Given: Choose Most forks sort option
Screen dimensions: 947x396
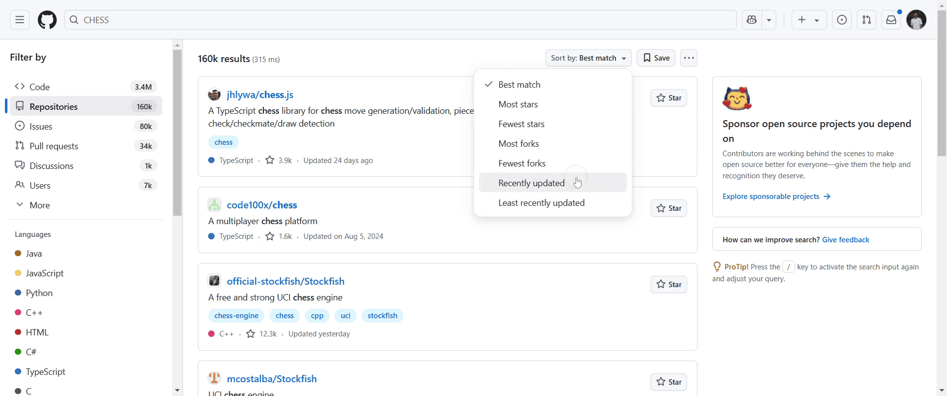Looking at the screenshot, I should 552,143.
